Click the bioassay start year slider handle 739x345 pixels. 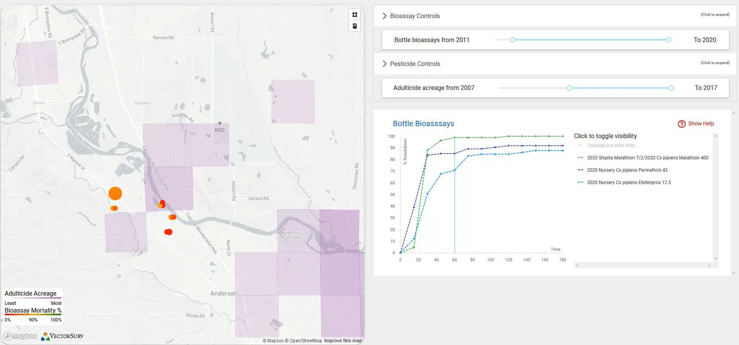click(x=513, y=40)
